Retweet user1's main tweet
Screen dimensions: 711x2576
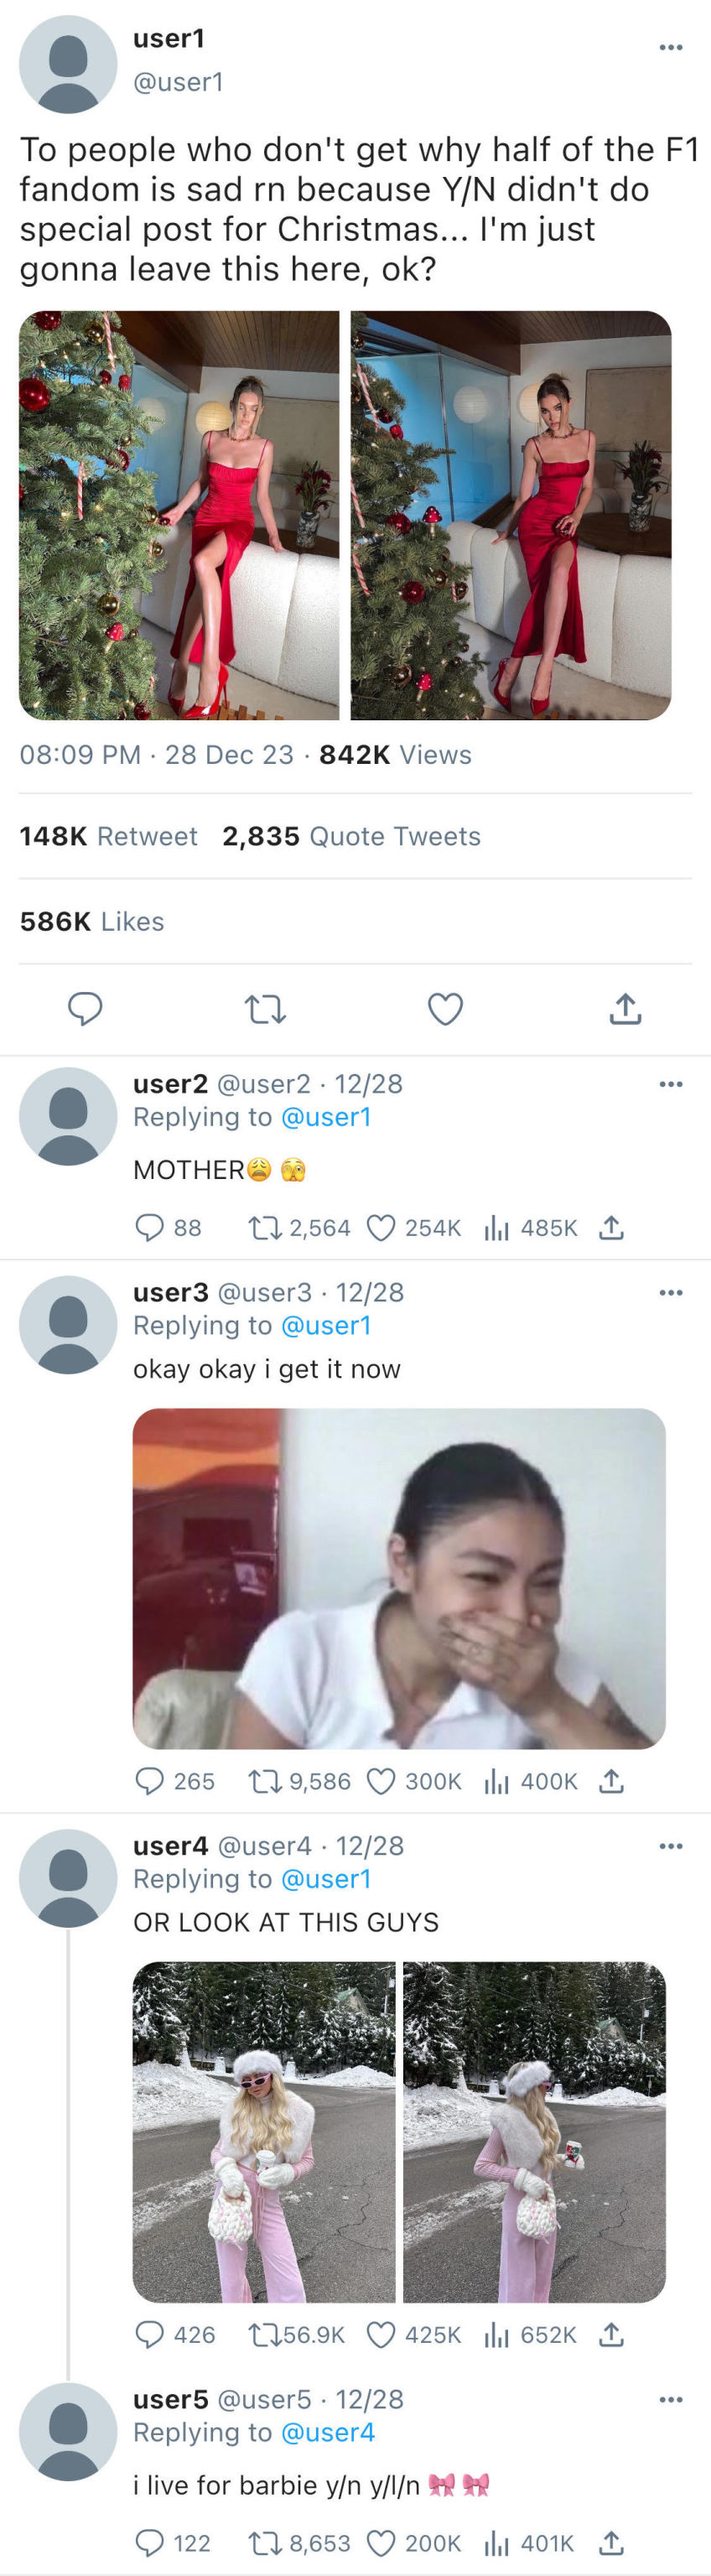(x=265, y=1009)
